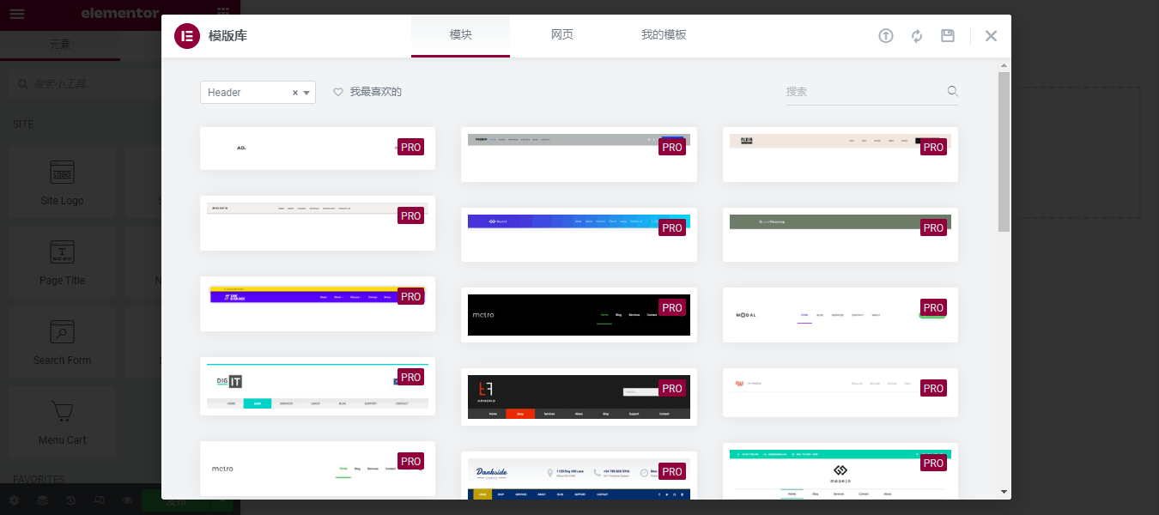Expand the category list using dropdown arrow
Screen dimensions: 1159x515
[306, 93]
